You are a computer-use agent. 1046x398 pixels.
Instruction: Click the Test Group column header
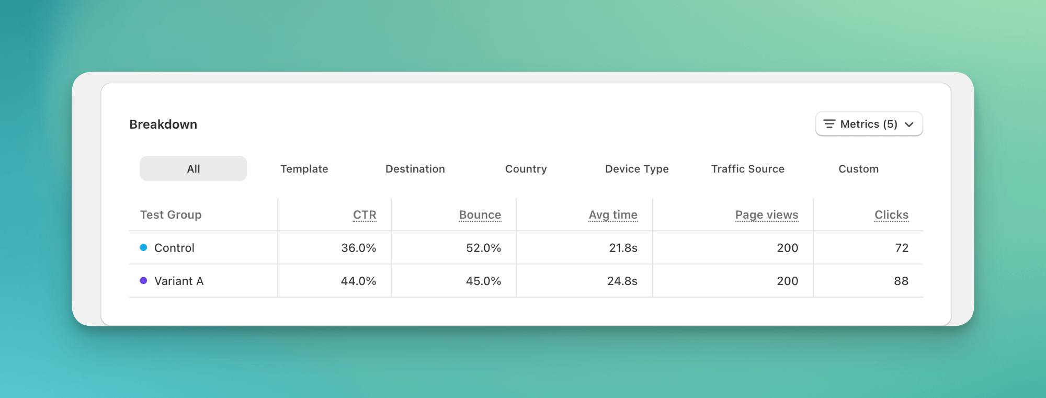(171, 215)
